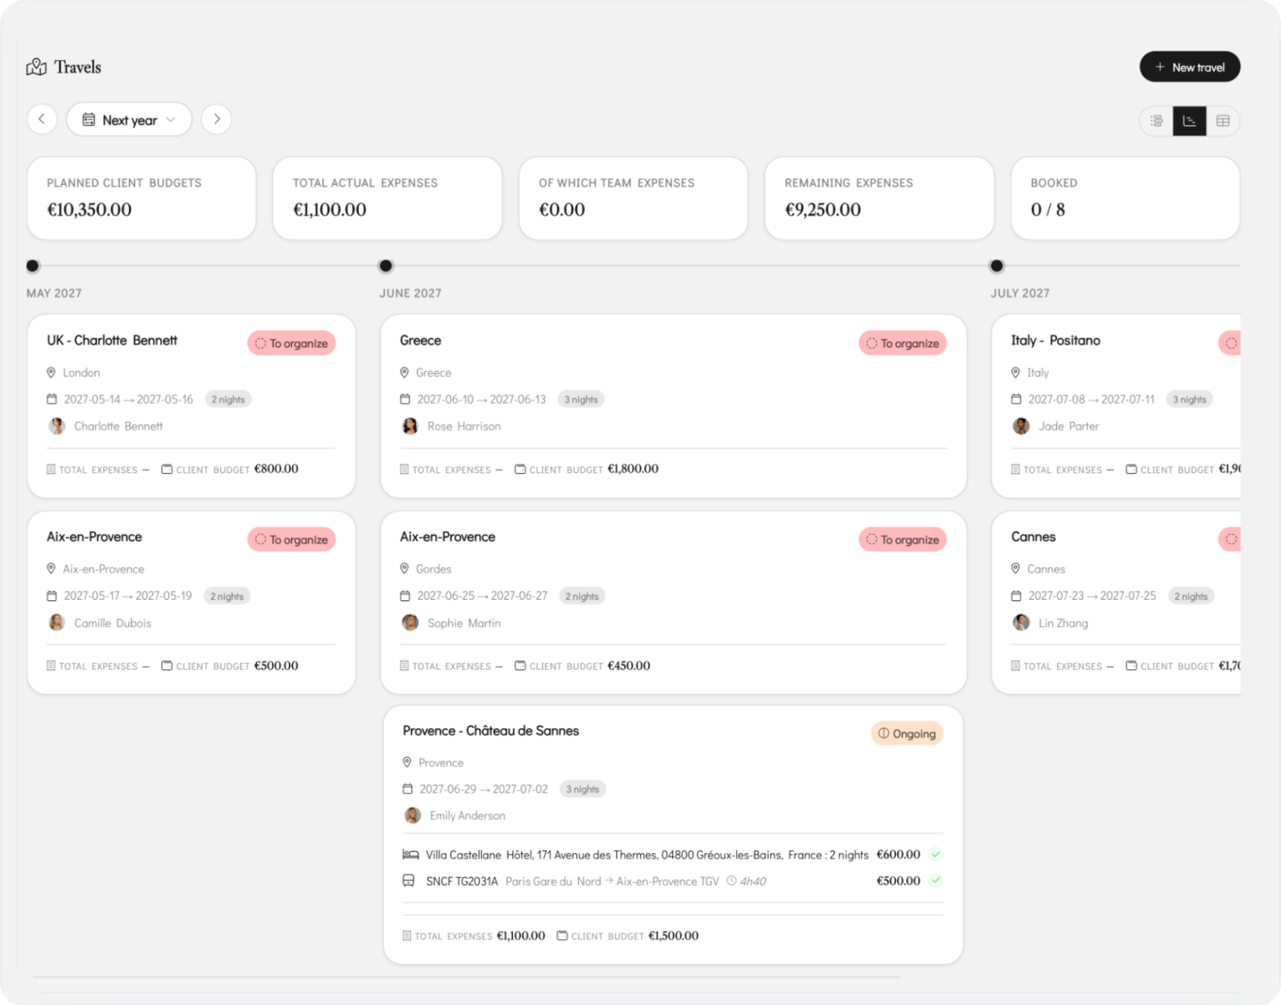1281x1005 pixels.
Task: Click Charlotte Bennett avatar
Action: click(56, 426)
